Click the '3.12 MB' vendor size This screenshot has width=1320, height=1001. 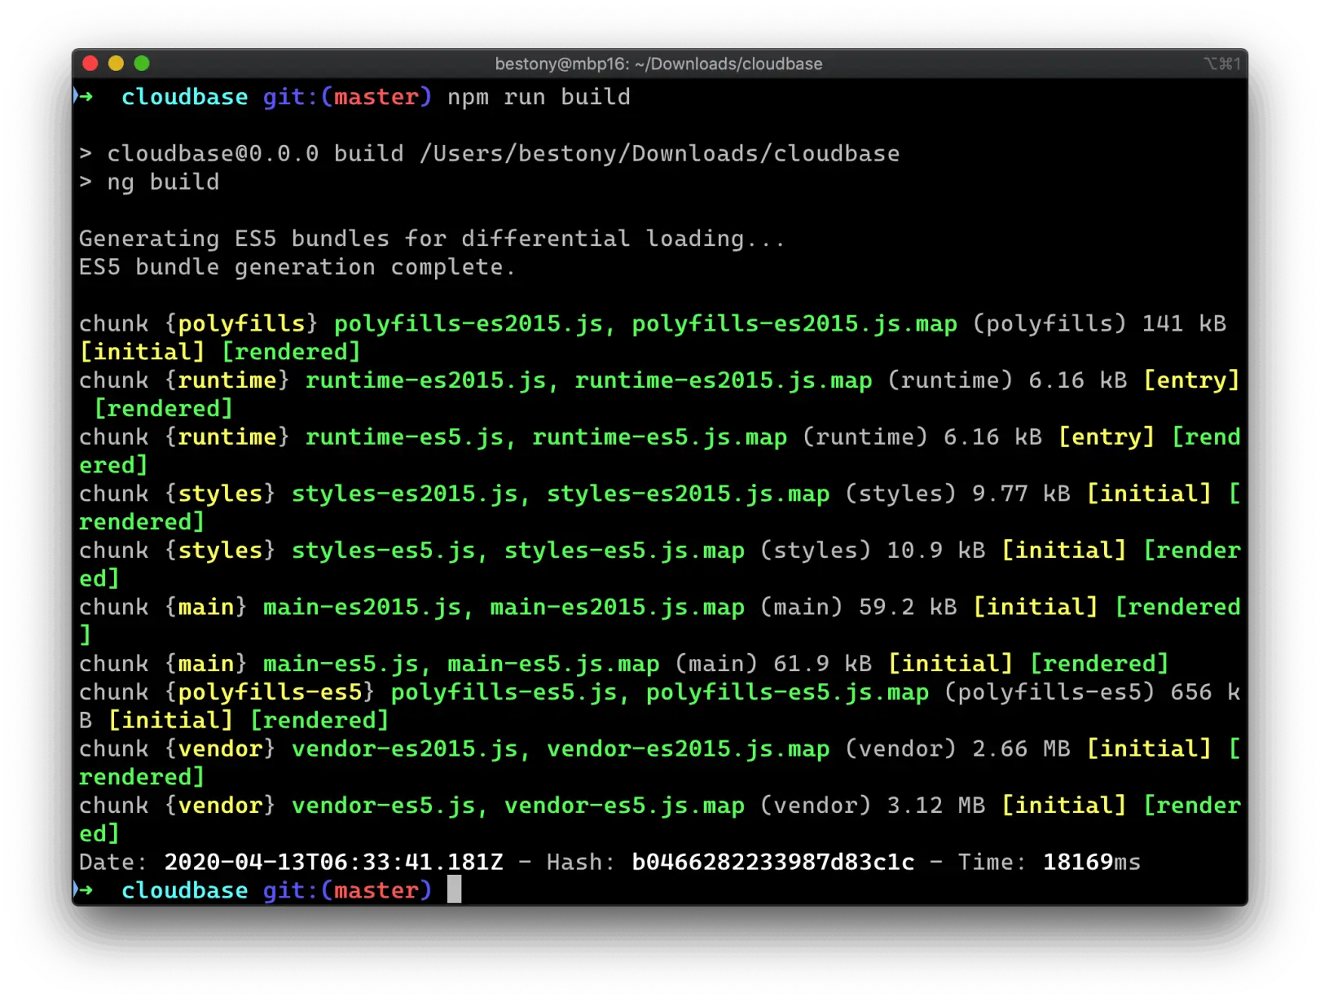[935, 806]
